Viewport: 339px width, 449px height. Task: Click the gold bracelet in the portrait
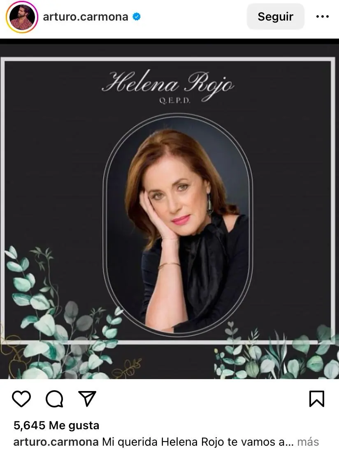(x=169, y=265)
